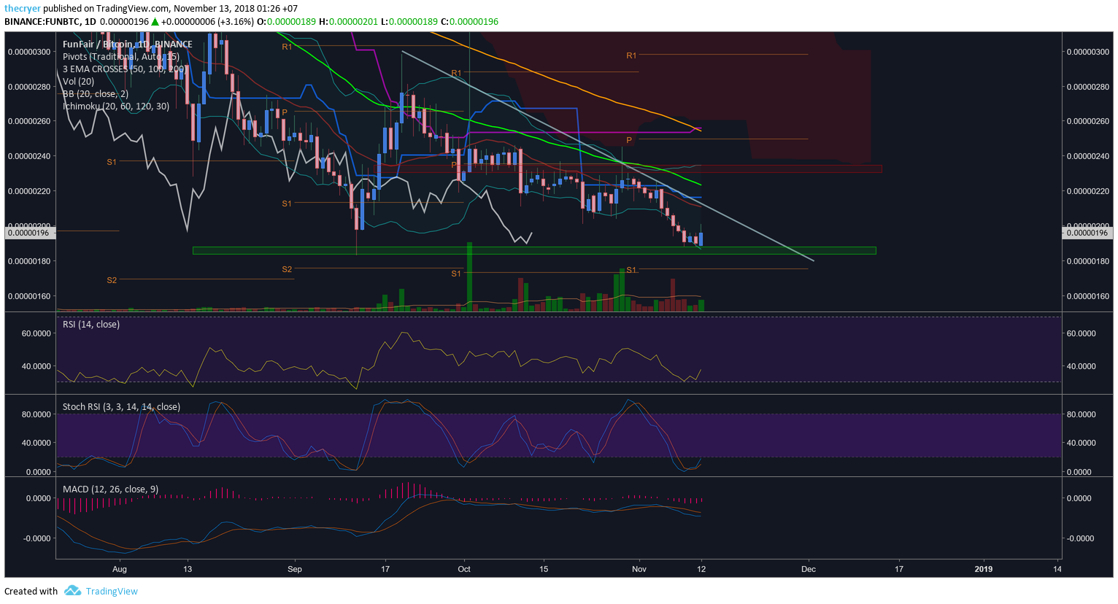Click the 2019 label on time axis
Viewport: 1118px width, 604px height.
pyautogui.click(x=984, y=569)
